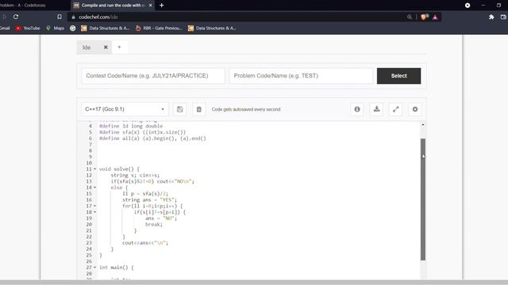
Task: Open the first Data Structures & A... bookmark
Action: click(106, 28)
